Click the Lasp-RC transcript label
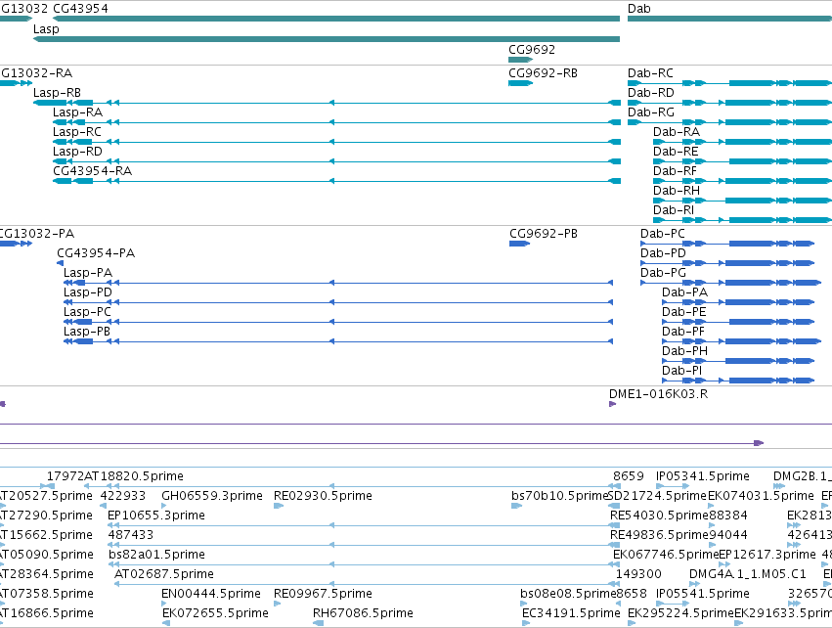Image resolution: width=832 pixels, height=628 pixels. (x=77, y=132)
